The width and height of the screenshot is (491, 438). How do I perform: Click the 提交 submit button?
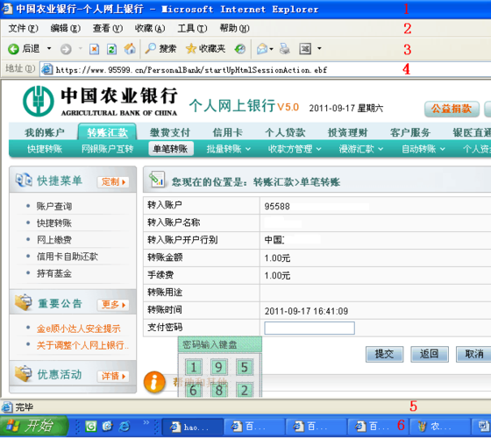pos(385,354)
